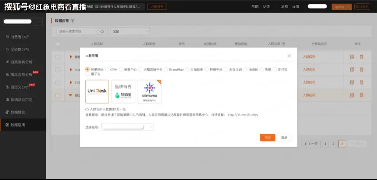Click 人群应用 link in the 526 row

coord(309,82)
